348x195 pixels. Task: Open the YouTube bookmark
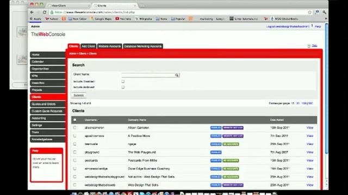pos(123,19)
